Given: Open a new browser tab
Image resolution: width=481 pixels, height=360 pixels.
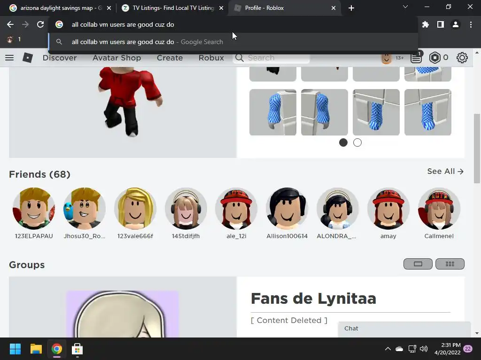Looking at the screenshot, I should (x=351, y=8).
